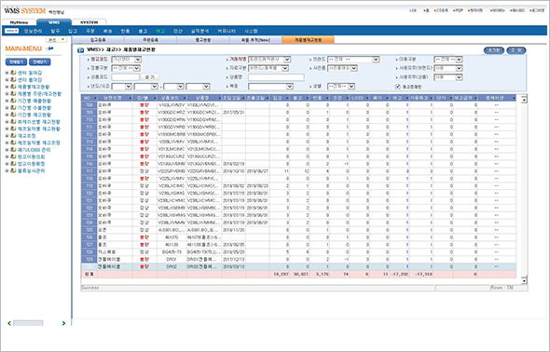Click the sidebar horizontal scrollbar thumb
Screen dimensions: 550x352
pos(28,323)
